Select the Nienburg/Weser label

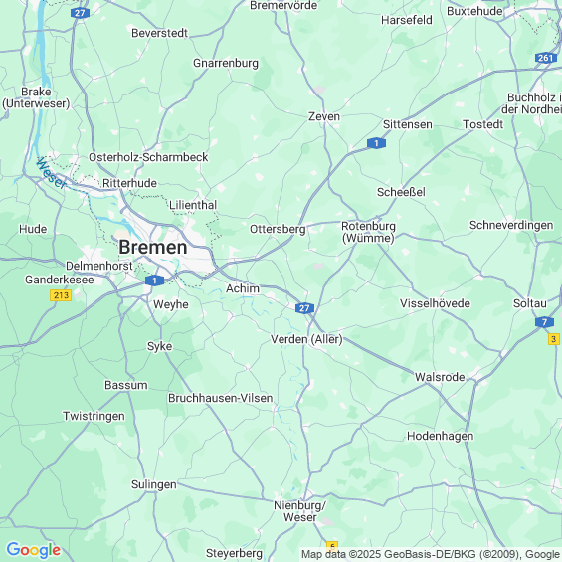coord(300,511)
